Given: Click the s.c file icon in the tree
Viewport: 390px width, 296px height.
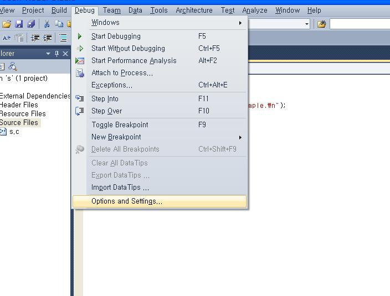Looking at the screenshot, I should (x=3, y=132).
